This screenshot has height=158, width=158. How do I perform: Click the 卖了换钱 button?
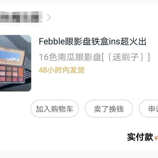click(x=109, y=109)
